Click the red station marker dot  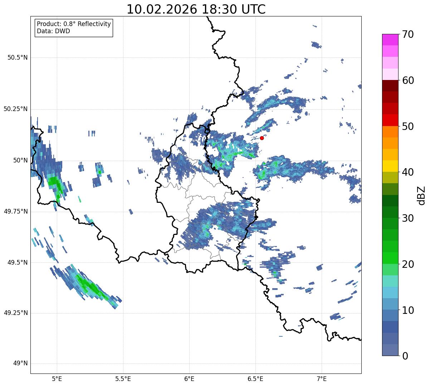click(262, 138)
